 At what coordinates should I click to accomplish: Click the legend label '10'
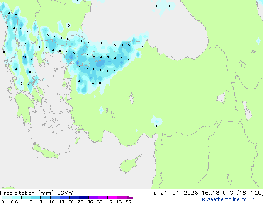tap(52, 201)
